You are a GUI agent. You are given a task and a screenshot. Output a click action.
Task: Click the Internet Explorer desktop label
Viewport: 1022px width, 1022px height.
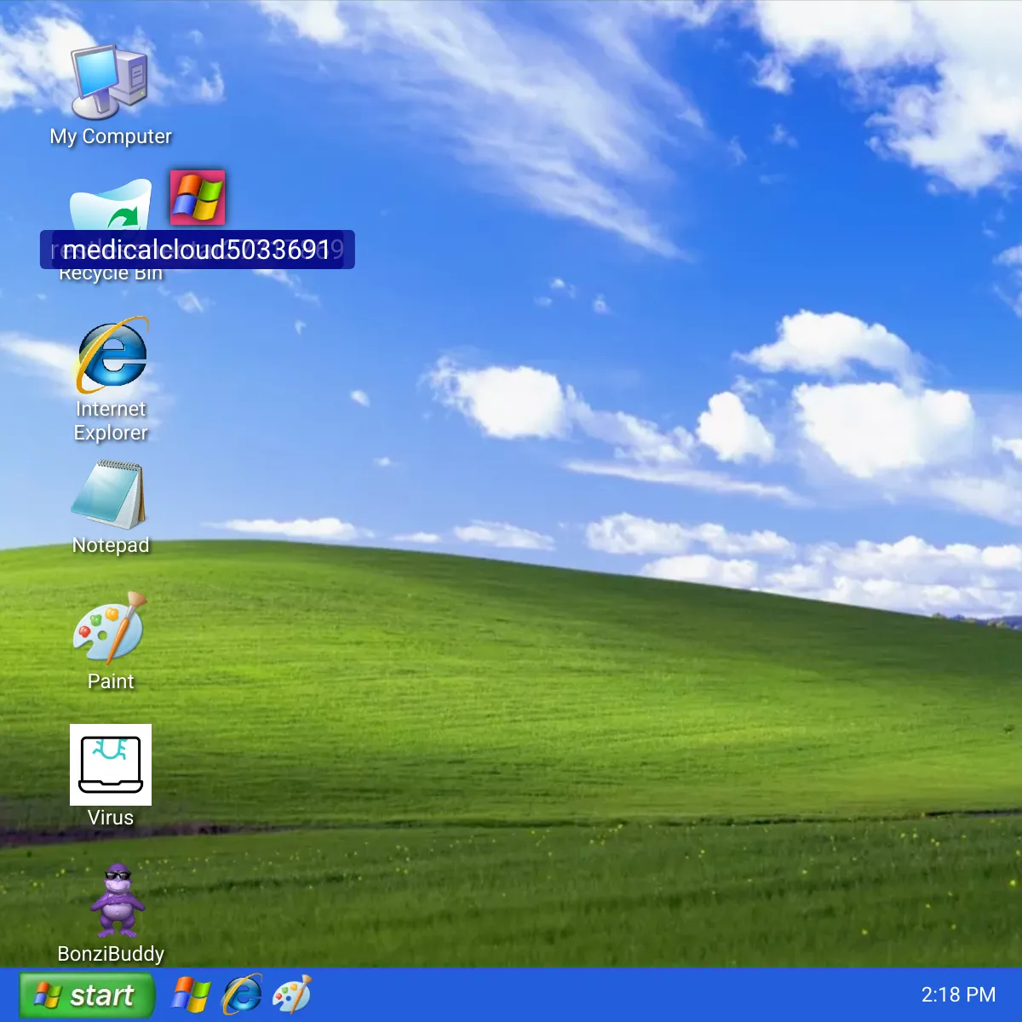point(111,421)
